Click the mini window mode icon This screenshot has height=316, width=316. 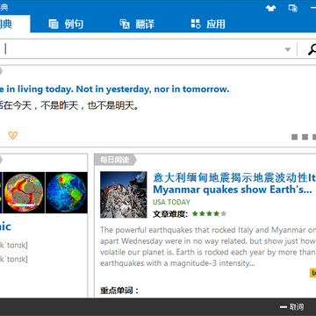[293, 8]
